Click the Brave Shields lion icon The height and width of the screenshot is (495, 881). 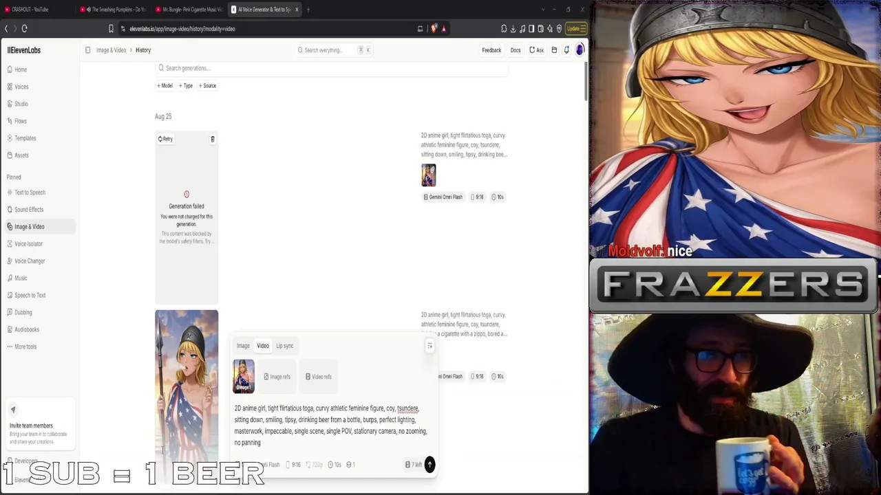tap(434, 29)
